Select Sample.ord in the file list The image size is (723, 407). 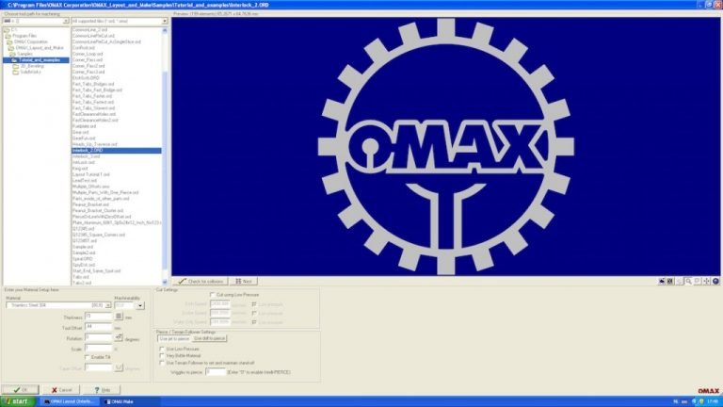83,247
